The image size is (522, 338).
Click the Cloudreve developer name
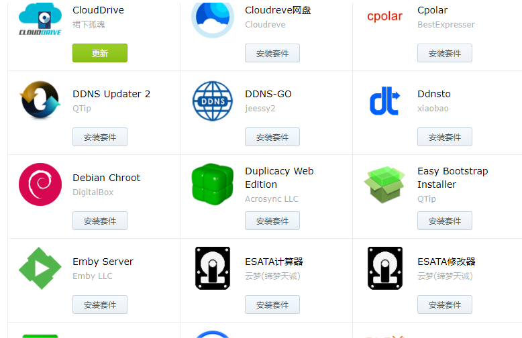click(x=265, y=25)
